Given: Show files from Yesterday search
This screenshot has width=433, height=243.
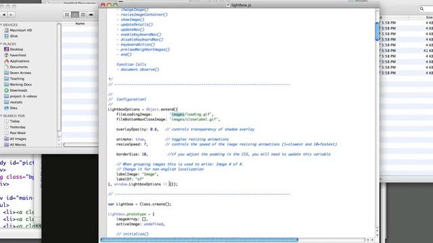Looking at the screenshot, I should point(15,127).
